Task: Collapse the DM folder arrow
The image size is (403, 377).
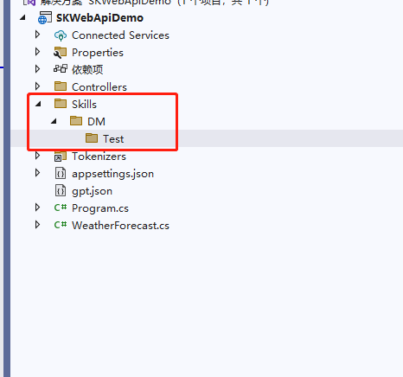Action: click(x=54, y=121)
